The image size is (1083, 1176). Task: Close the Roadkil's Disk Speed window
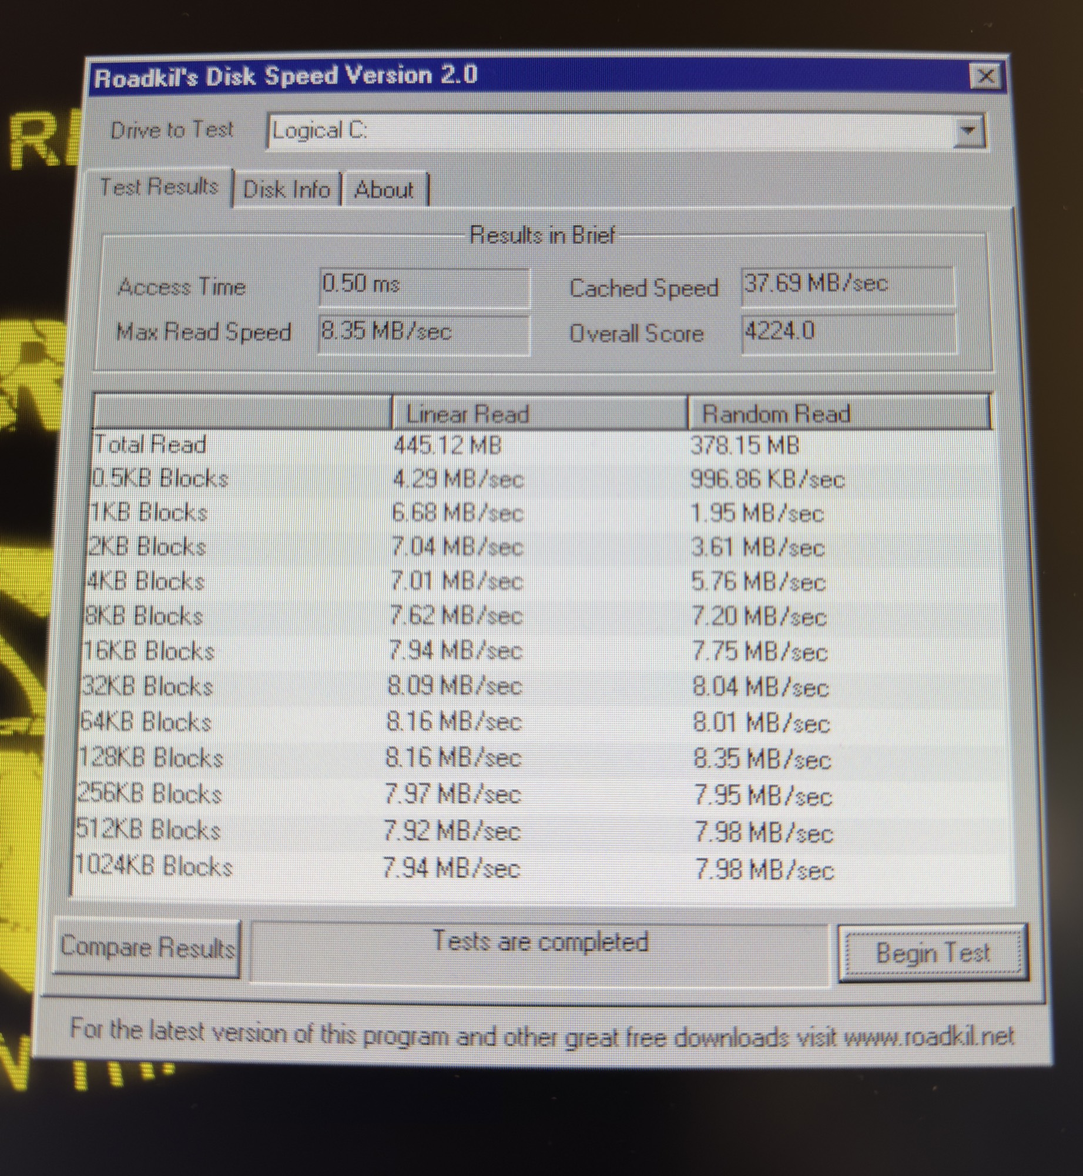tap(985, 76)
